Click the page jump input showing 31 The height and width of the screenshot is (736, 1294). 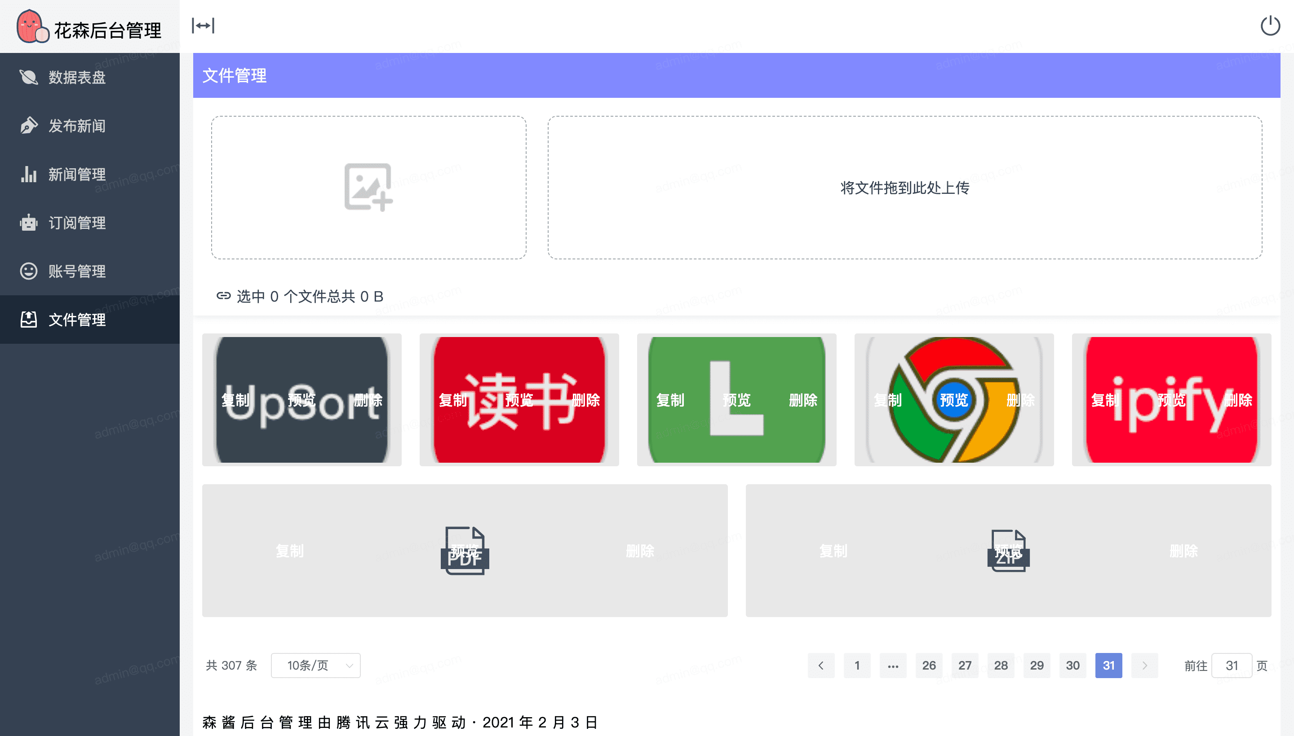[1232, 665]
